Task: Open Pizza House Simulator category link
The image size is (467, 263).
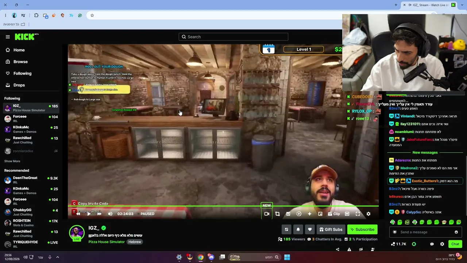Action: [x=107, y=242]
